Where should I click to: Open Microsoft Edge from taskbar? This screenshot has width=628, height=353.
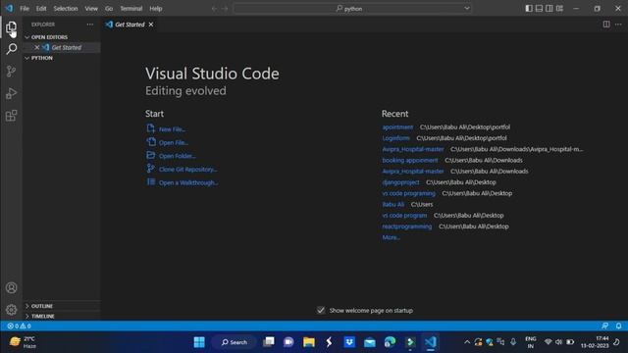click(390, 342)
